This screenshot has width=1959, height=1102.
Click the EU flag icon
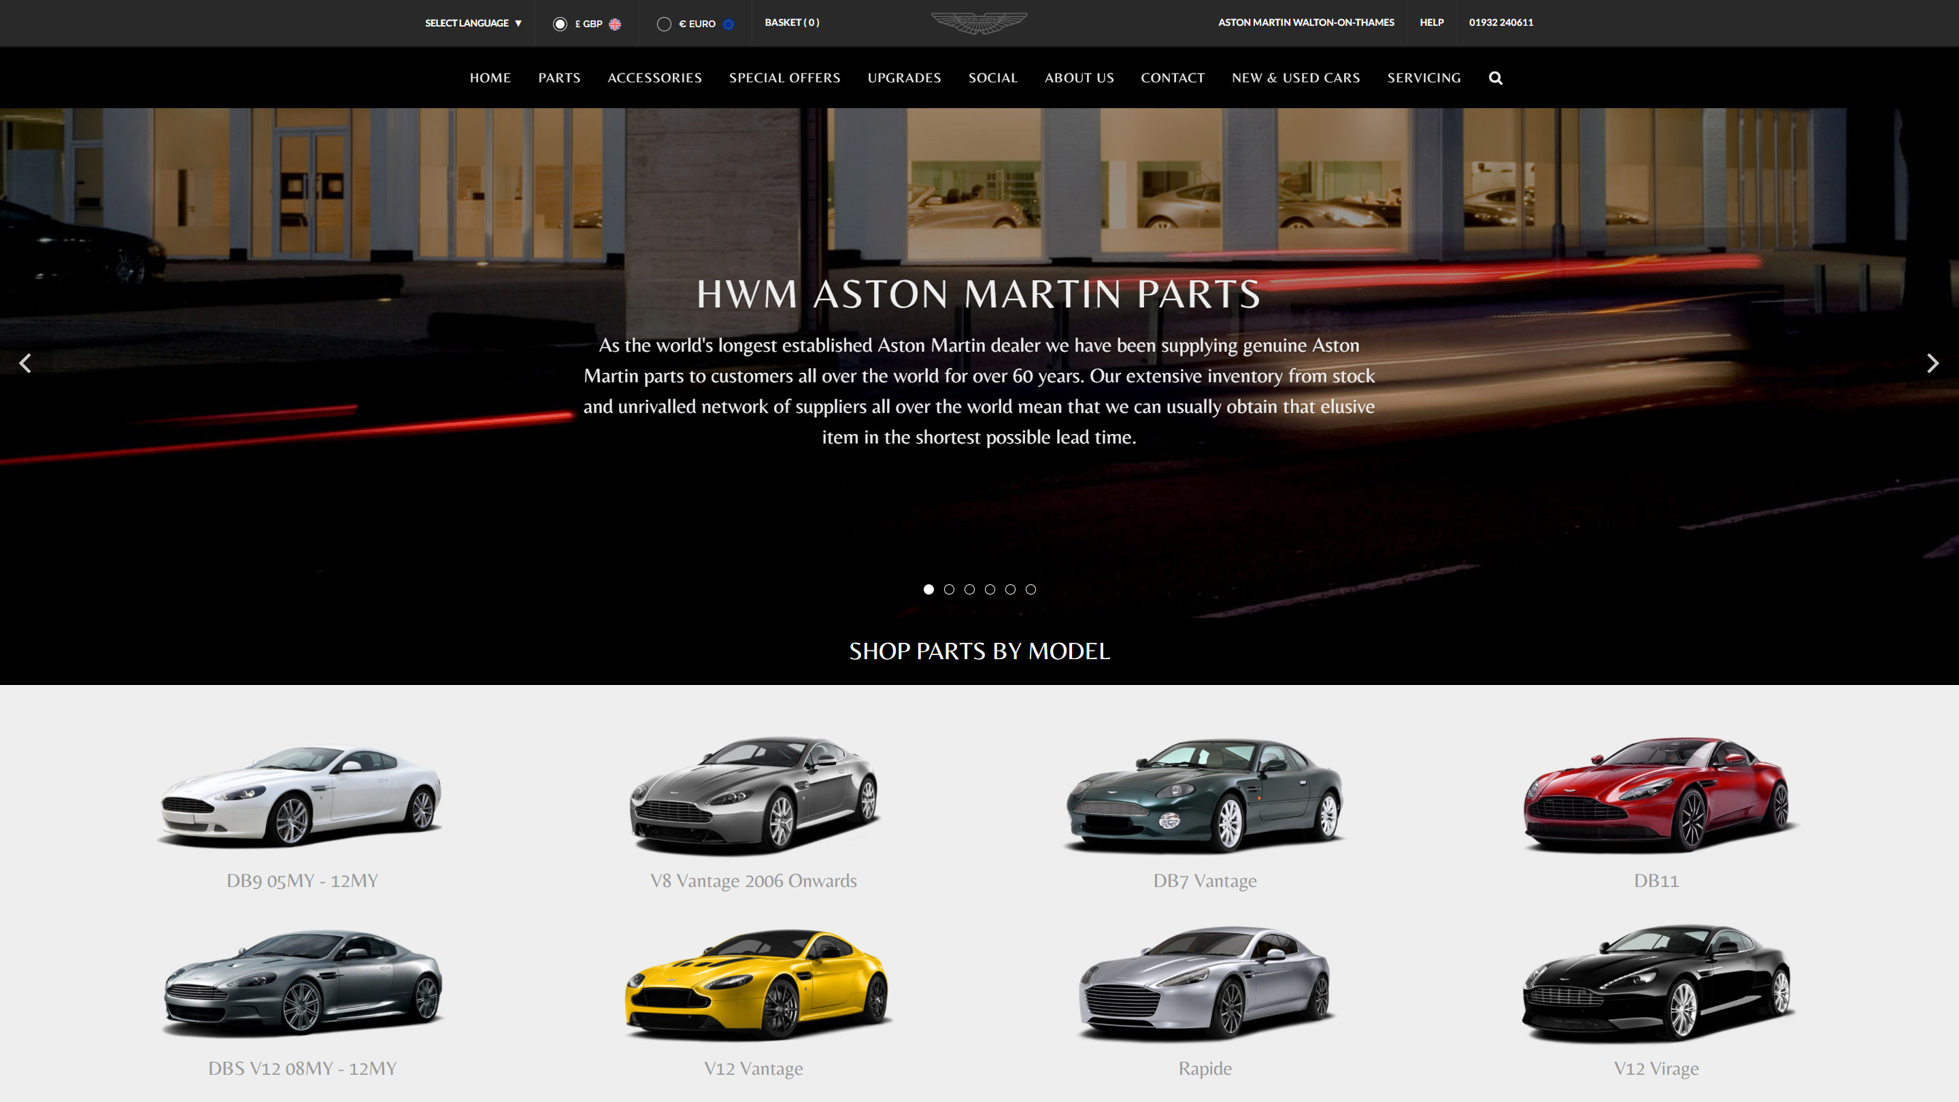tap(729, 24)
